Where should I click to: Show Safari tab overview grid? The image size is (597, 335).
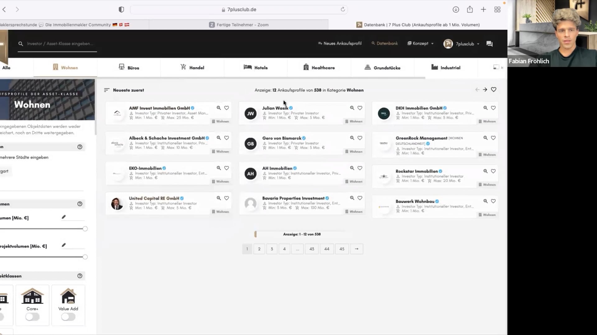[497, 10]
